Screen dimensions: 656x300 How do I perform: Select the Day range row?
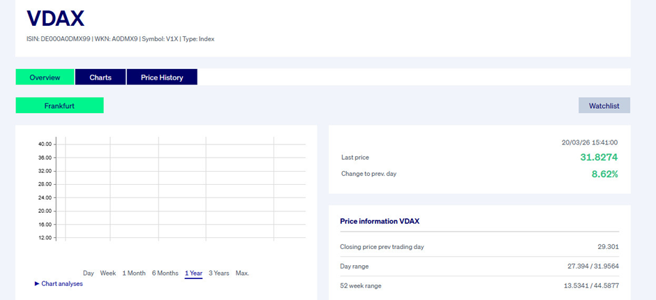point(479,266)
